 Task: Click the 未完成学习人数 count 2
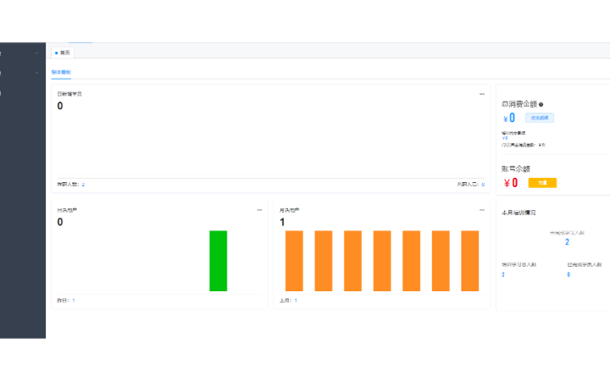567,242
